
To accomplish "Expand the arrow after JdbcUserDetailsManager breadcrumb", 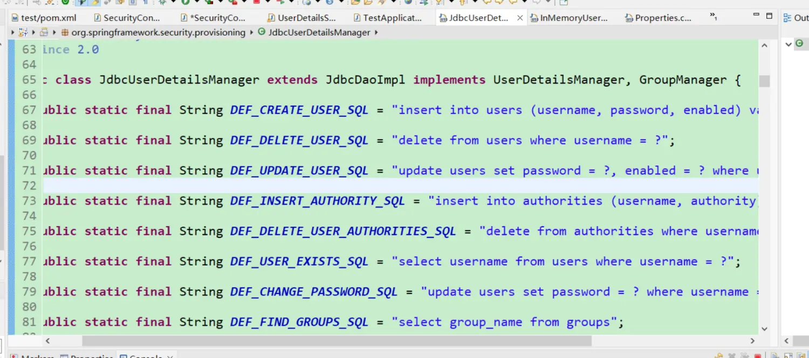I will tap(376, 32).
